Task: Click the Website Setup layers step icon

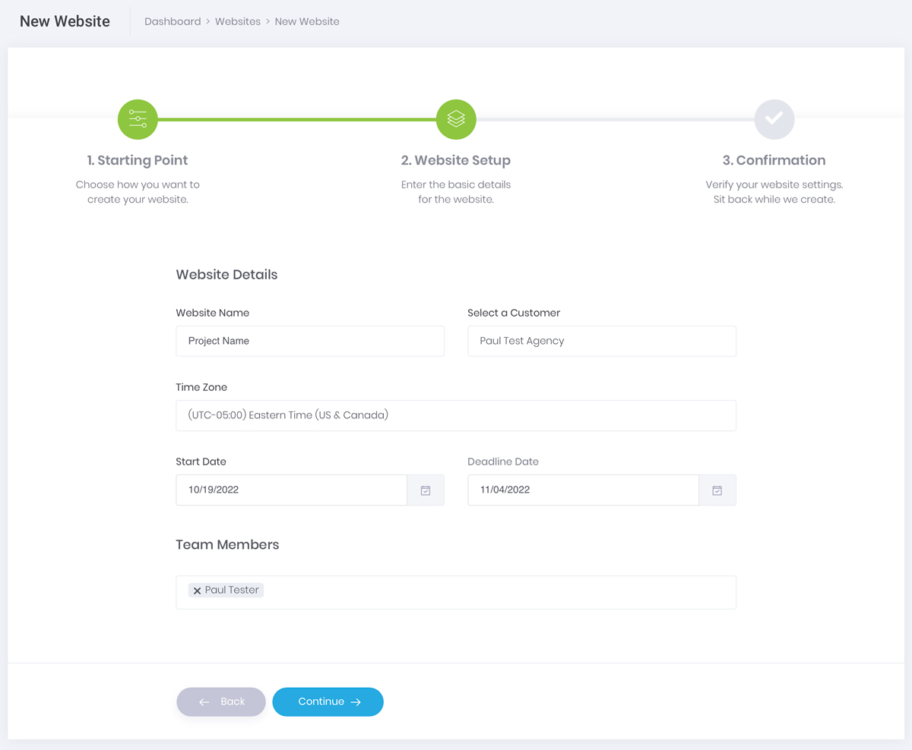Action: pyautogui.click(x=456, y=119)
